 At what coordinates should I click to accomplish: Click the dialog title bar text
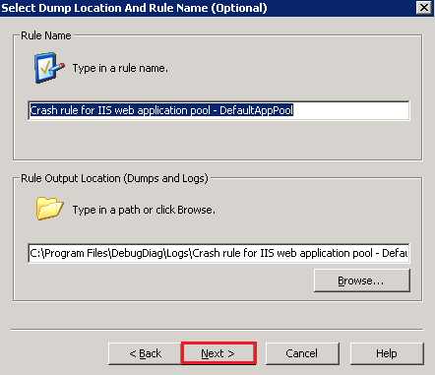point(134,8)
